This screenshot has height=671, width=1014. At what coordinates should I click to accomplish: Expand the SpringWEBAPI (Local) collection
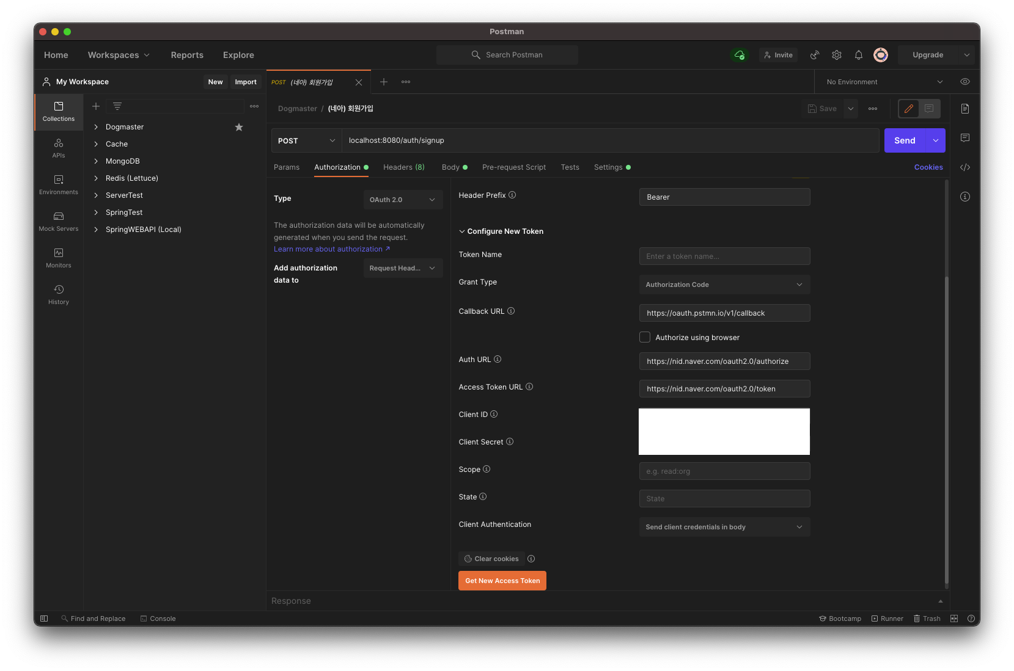click(x=96, y=230)
